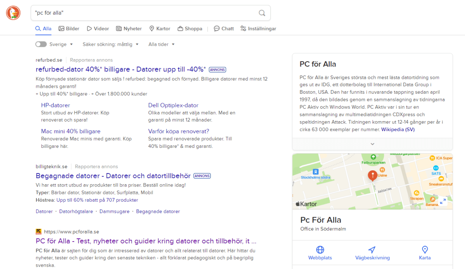Click the Kartor pin icon in the tab bar
The width and height of the screenshot is (465, 269).
(x=151, y=28)
